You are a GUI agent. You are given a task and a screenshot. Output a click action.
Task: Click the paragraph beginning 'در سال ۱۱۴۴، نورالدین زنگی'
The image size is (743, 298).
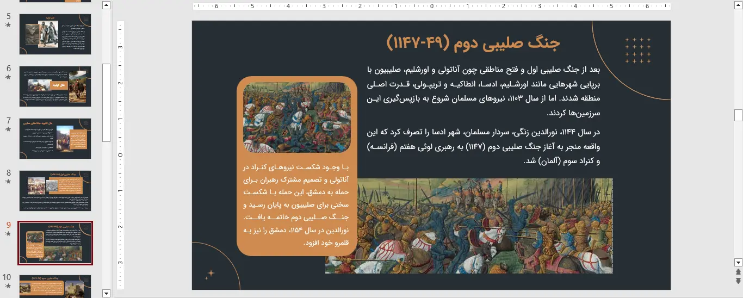pyautogui.click(x=484, y=146)
